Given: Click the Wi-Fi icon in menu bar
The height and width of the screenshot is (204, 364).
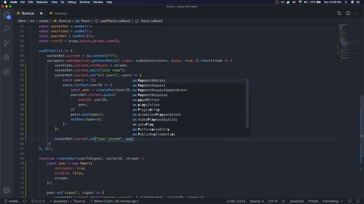Looking at the screenshot, I should [300, 2].
